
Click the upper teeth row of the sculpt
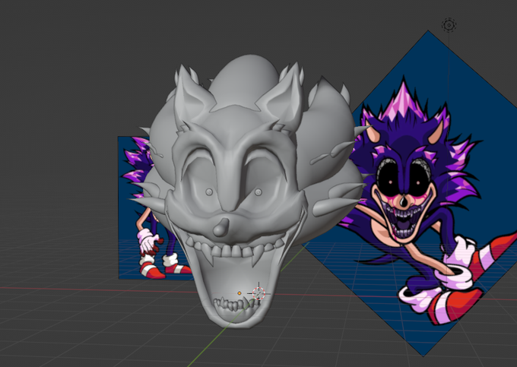click(x=235, y=249)
